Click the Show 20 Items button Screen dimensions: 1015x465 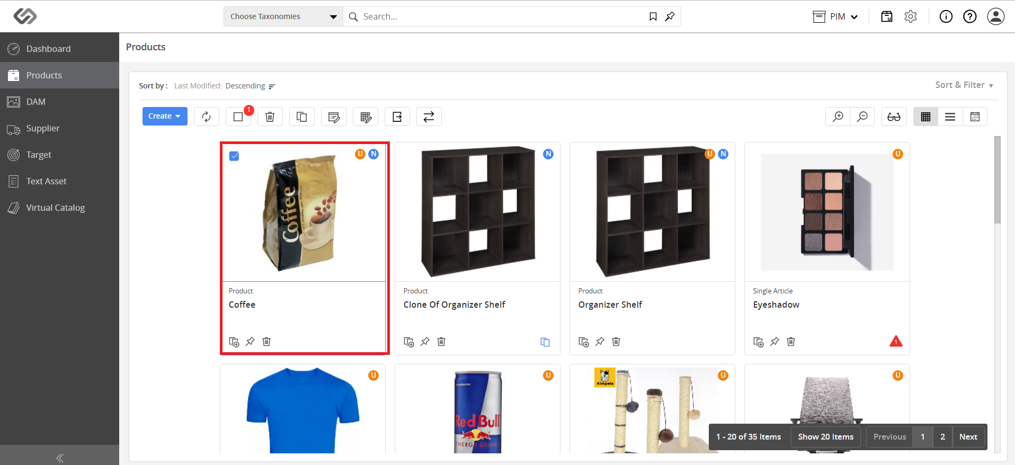click(826, 437)
